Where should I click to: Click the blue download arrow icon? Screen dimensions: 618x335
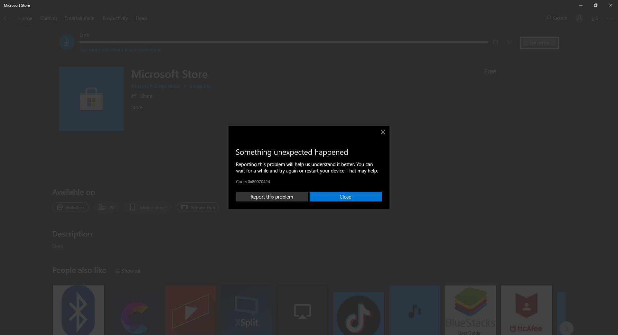[67, 42]
